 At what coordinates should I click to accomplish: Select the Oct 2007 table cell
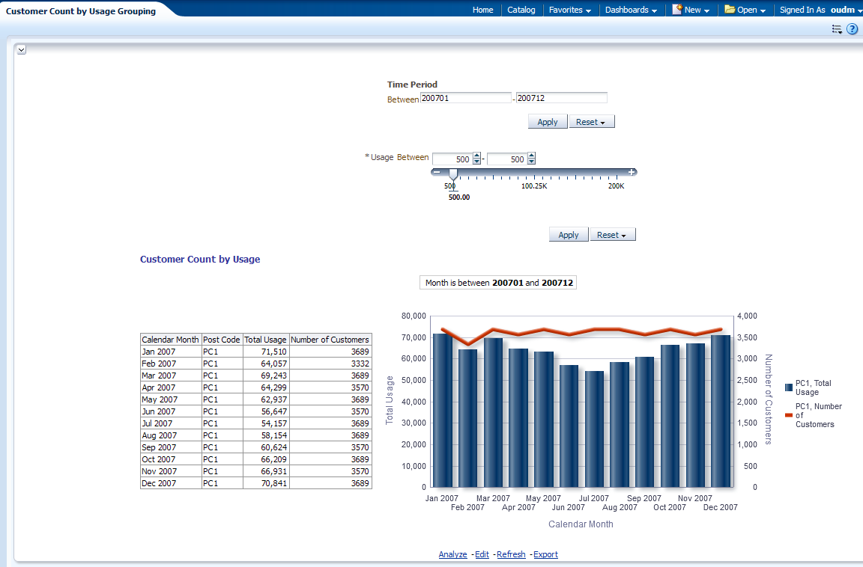coord(171,459)
